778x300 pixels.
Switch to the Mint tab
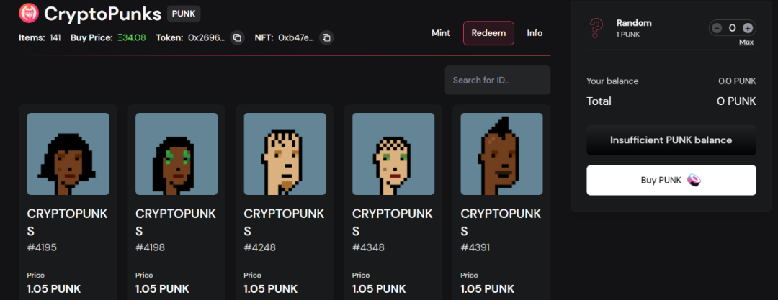(441, 33)
